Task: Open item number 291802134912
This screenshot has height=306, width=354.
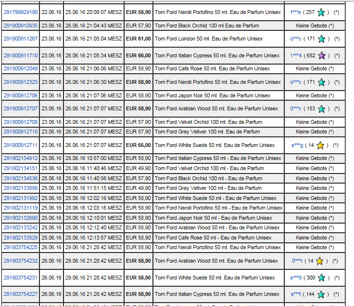Action: coord(21,158)
